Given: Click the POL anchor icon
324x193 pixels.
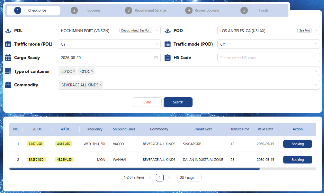Looking at the screenshot, I should tap(8, 31).
